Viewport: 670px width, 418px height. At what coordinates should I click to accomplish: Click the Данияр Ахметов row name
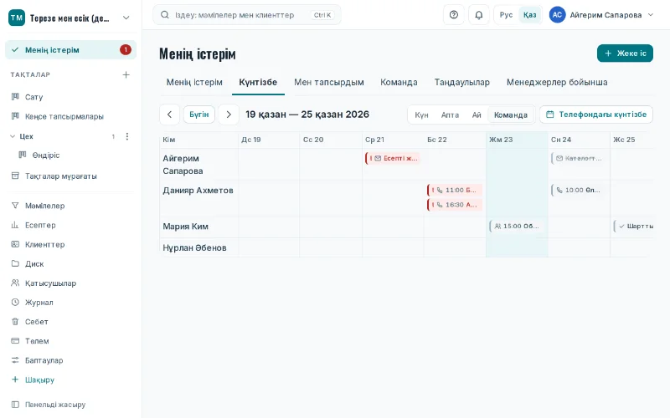[198, 191]
